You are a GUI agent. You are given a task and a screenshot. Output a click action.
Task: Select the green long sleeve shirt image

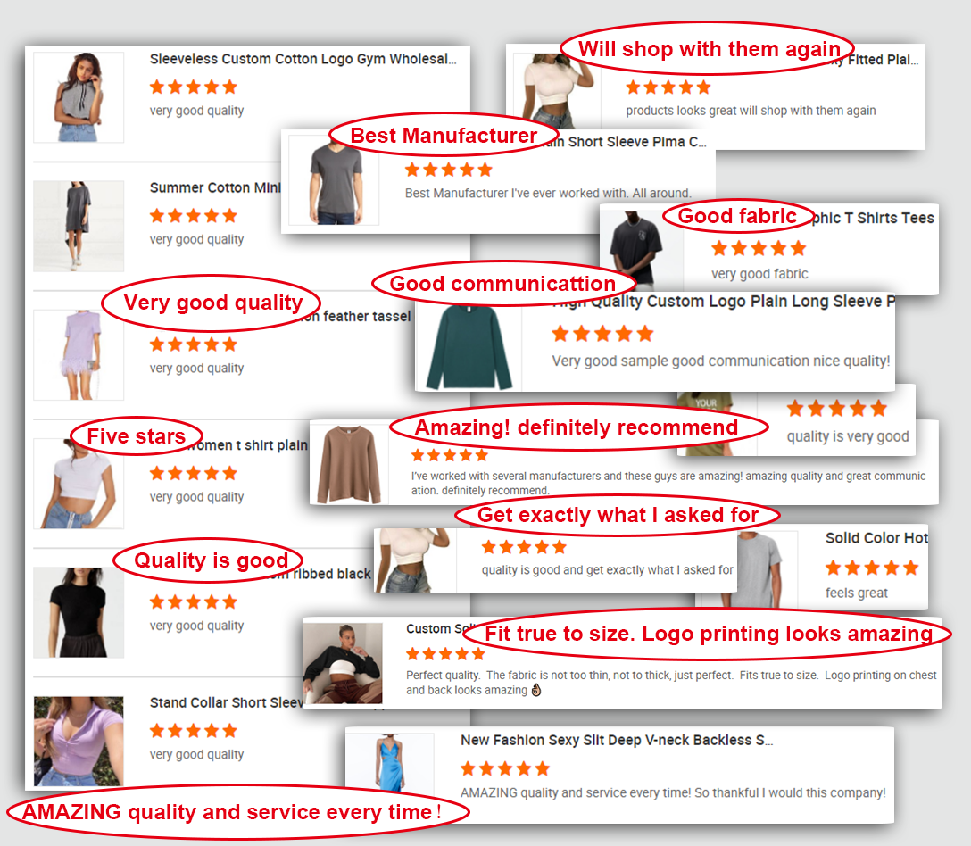[469, 345]
